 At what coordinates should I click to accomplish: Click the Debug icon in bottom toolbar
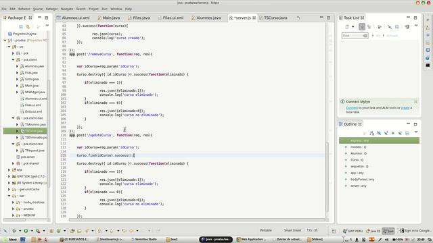[14, 231]
